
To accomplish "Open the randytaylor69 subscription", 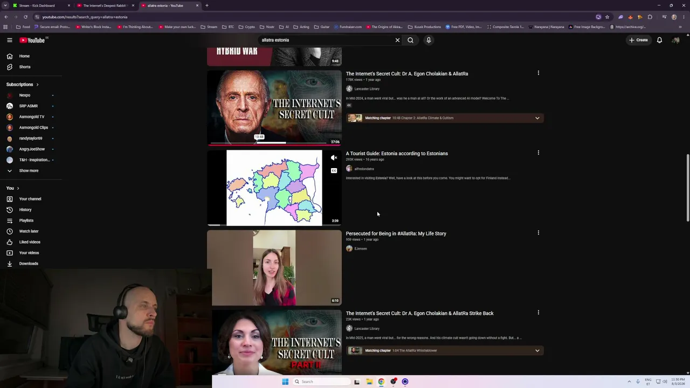I will click(x=31, y=138).
